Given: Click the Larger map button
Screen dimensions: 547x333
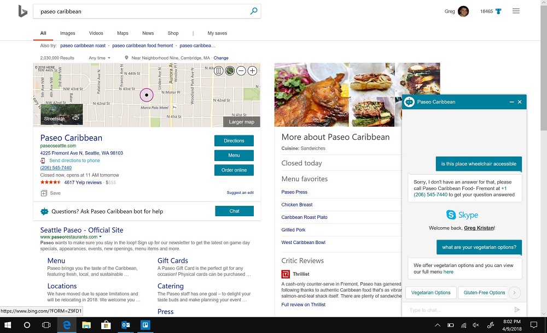Looking at the screenshot, I should pos(241,122).
